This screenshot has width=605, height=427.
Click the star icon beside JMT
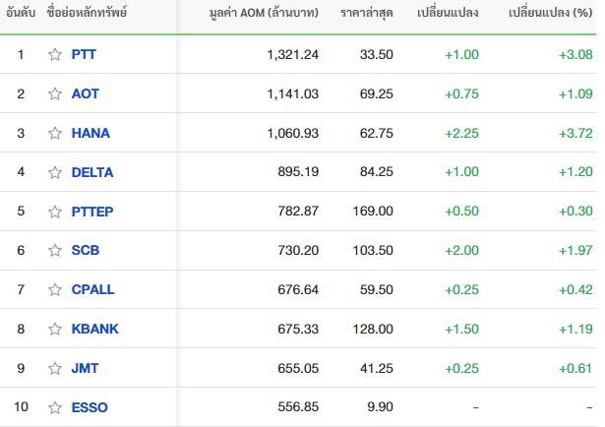tap(55, 368)
